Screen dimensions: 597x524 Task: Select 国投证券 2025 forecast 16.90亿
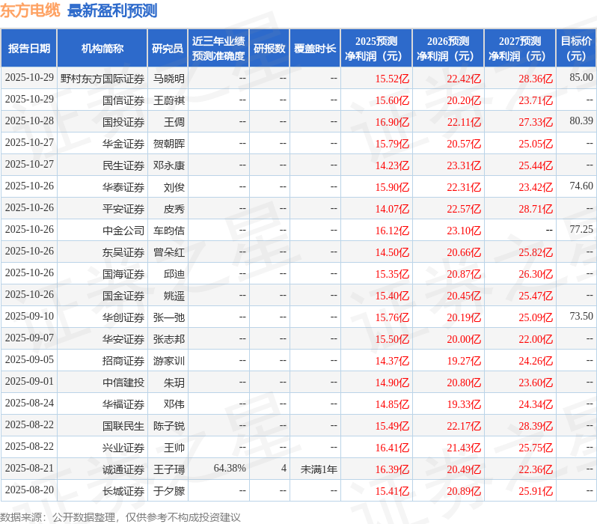pyautogui.click(x=392, y=122)
